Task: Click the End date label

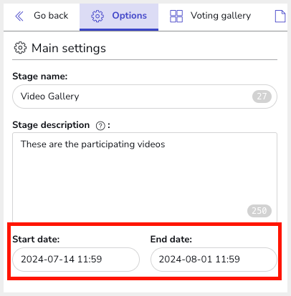Action: (171, 239)
